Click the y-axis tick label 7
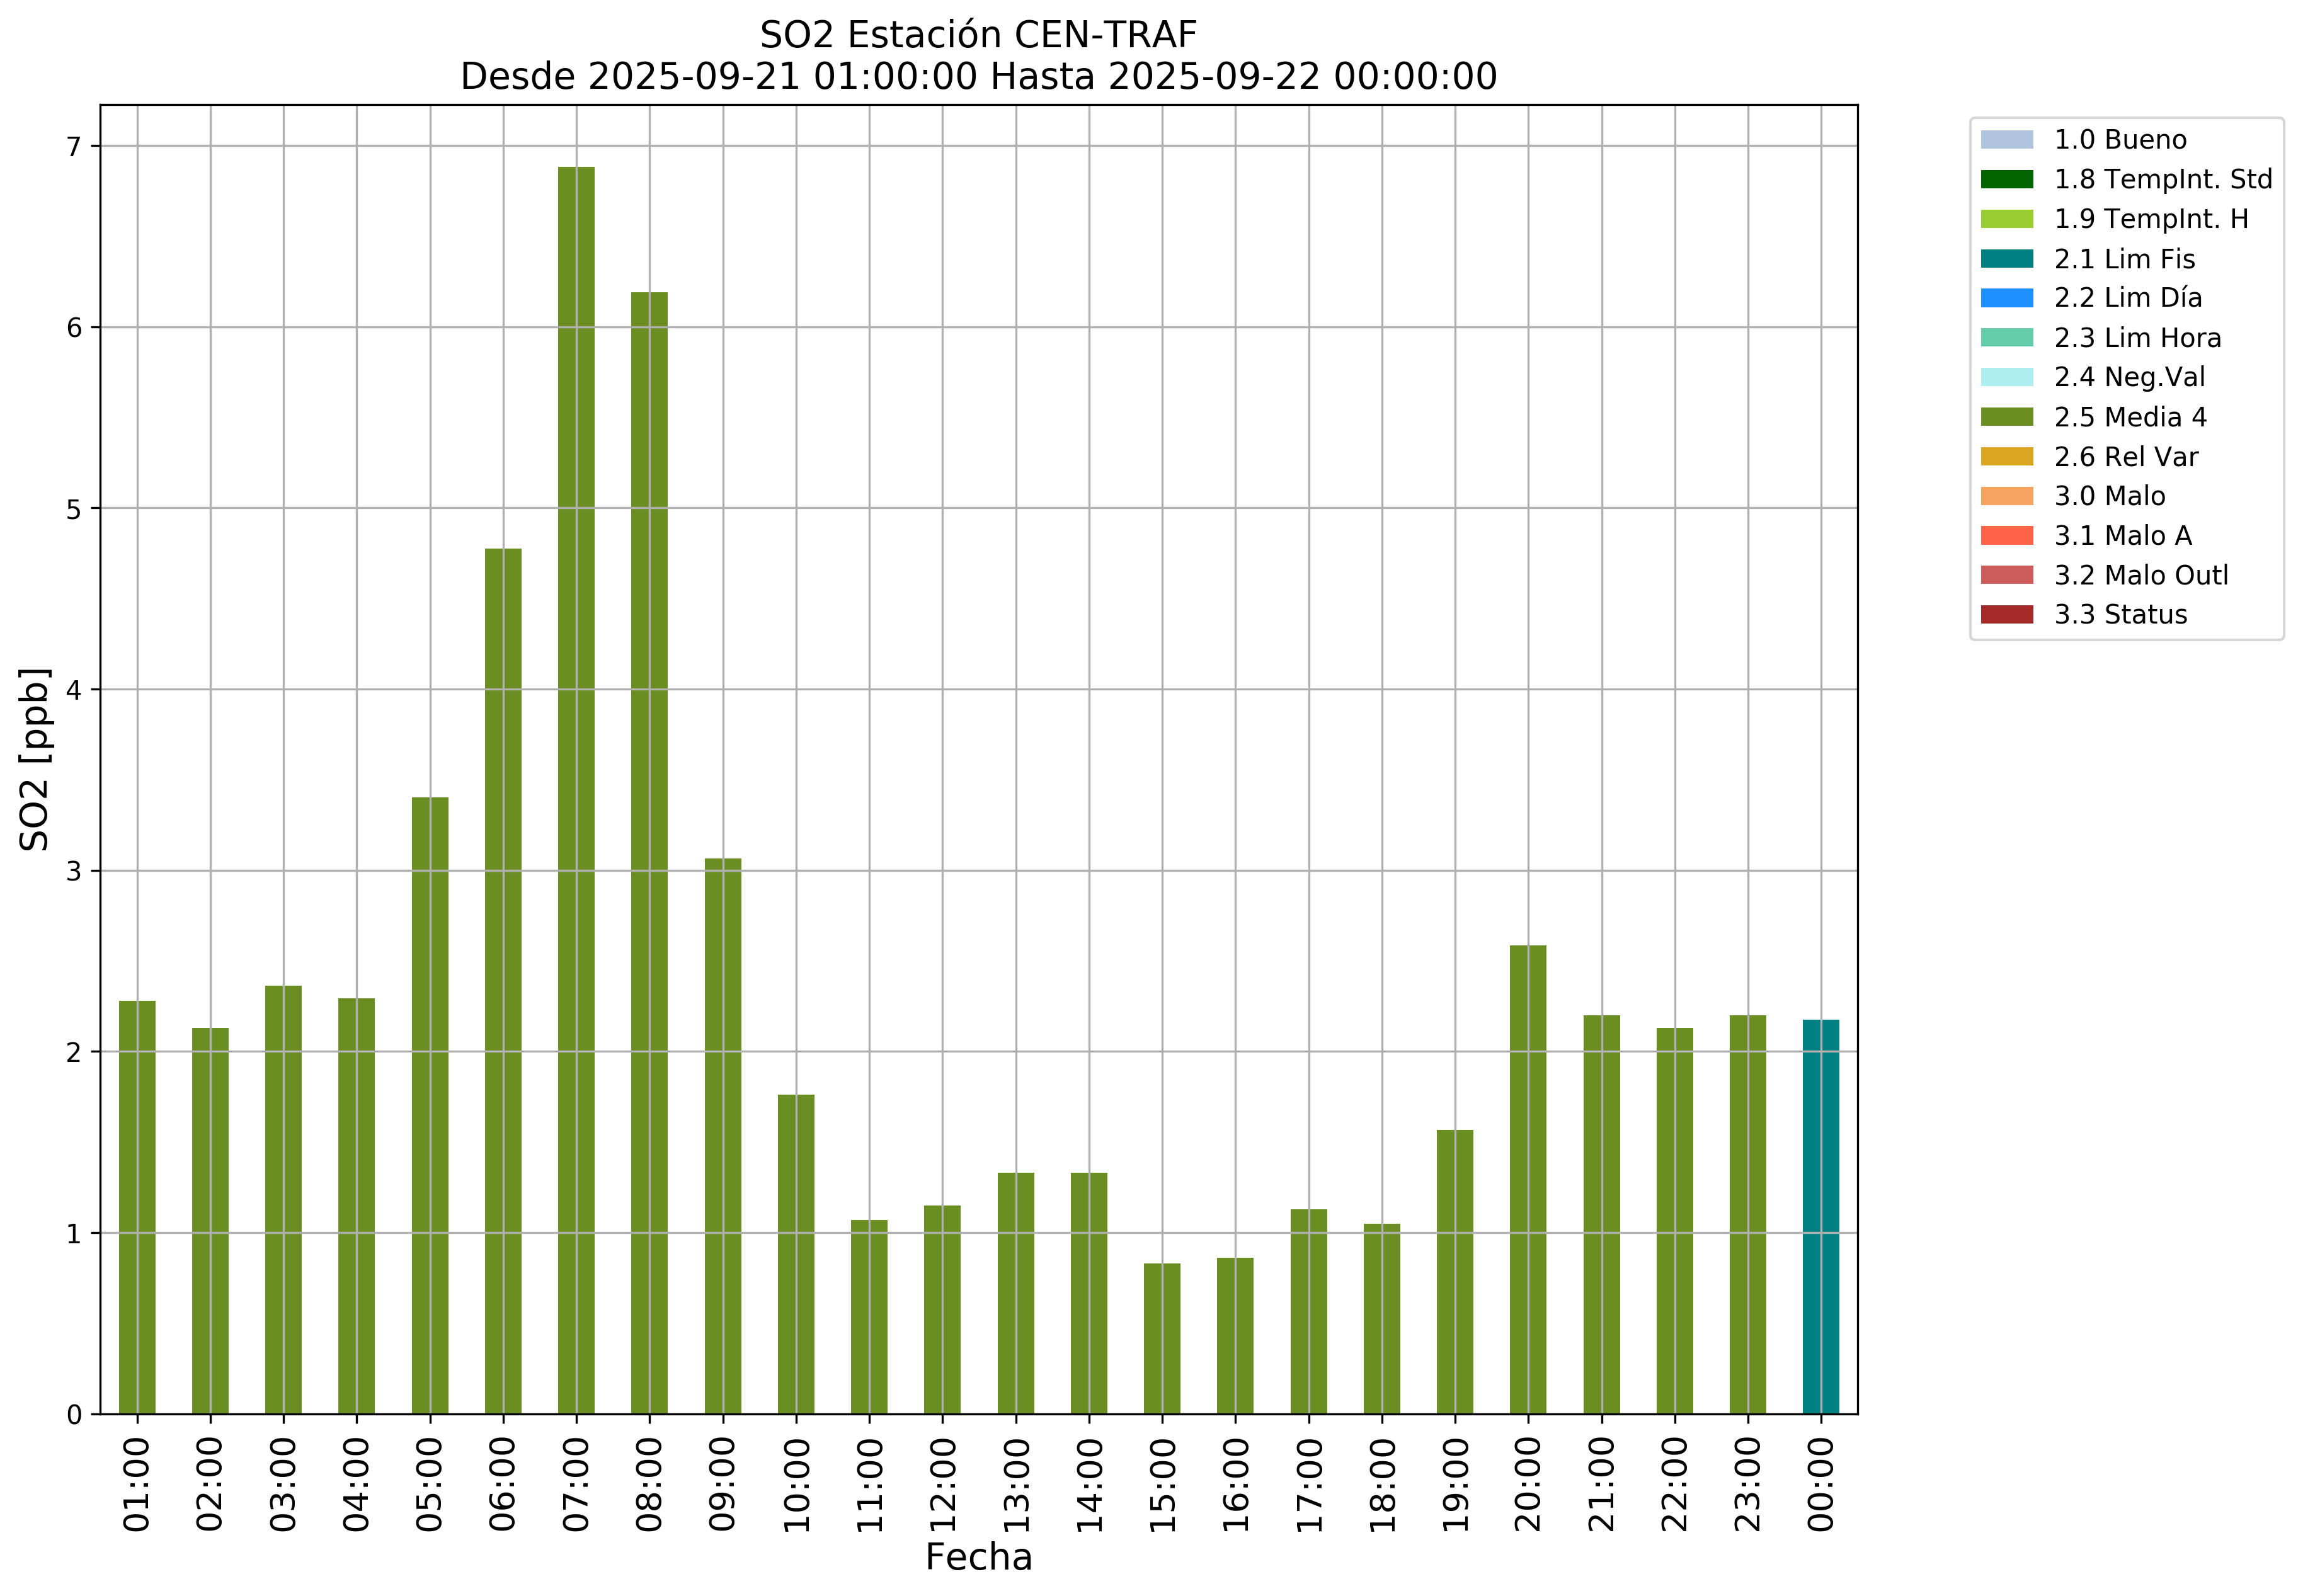Screen dimensions: 2303x1596 (74, 147)
